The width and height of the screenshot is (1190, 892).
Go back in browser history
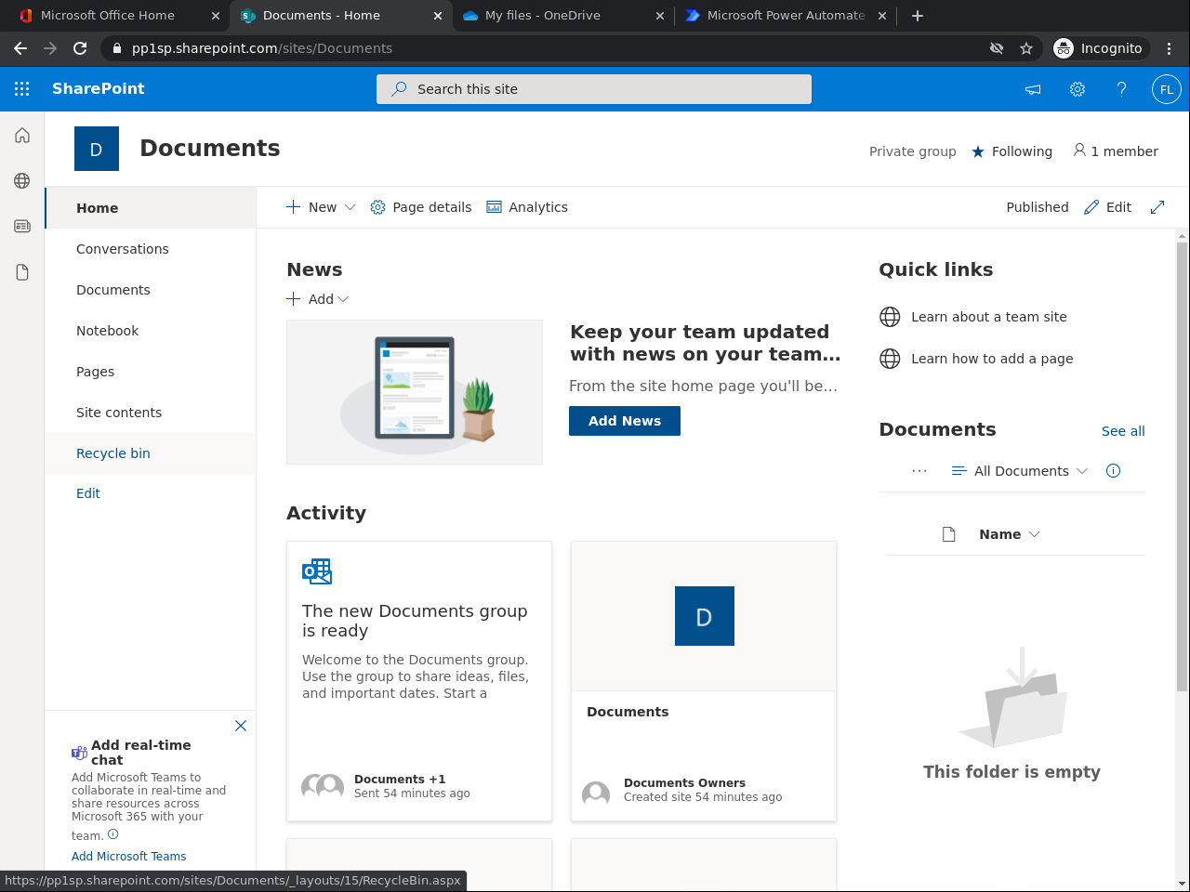(x=20, y=48)
